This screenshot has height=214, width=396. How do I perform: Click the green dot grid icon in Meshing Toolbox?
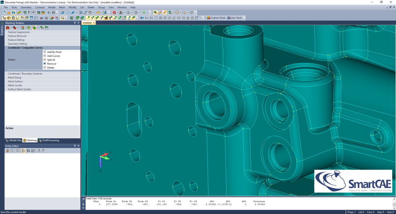(x=34, y=28)
